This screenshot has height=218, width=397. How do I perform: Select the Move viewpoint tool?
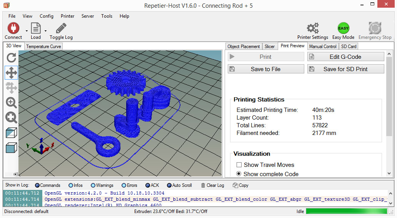(x=12, y=73)
